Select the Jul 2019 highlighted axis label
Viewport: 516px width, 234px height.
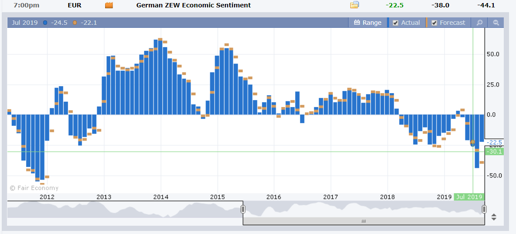(469, 197)
